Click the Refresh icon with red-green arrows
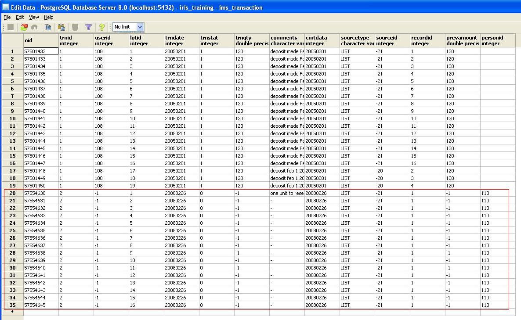Screen dimensions: 521x320 click(24, 27)
